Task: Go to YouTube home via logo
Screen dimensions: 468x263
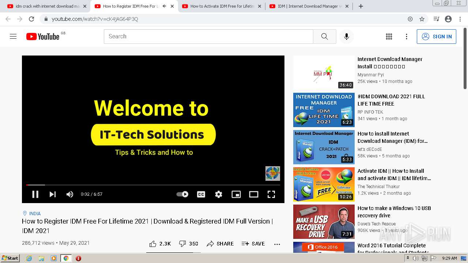Action: (x=43, y=37)
